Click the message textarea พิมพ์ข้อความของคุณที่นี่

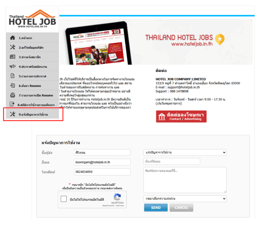(x=185, y=180)
